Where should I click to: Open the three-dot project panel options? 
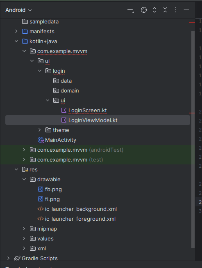point(176,10)
